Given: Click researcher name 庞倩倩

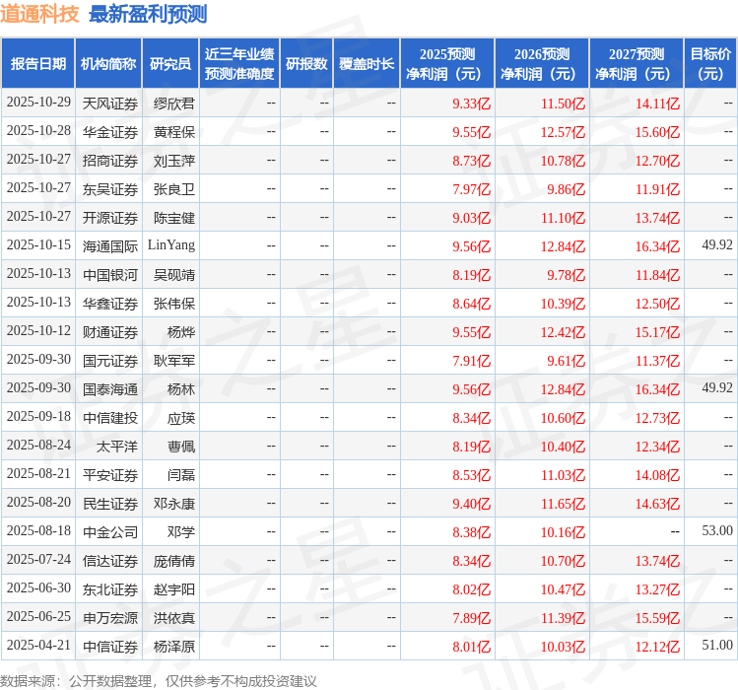Looking at the screenshot, I should pyautogui.click(x=174, y=561).
